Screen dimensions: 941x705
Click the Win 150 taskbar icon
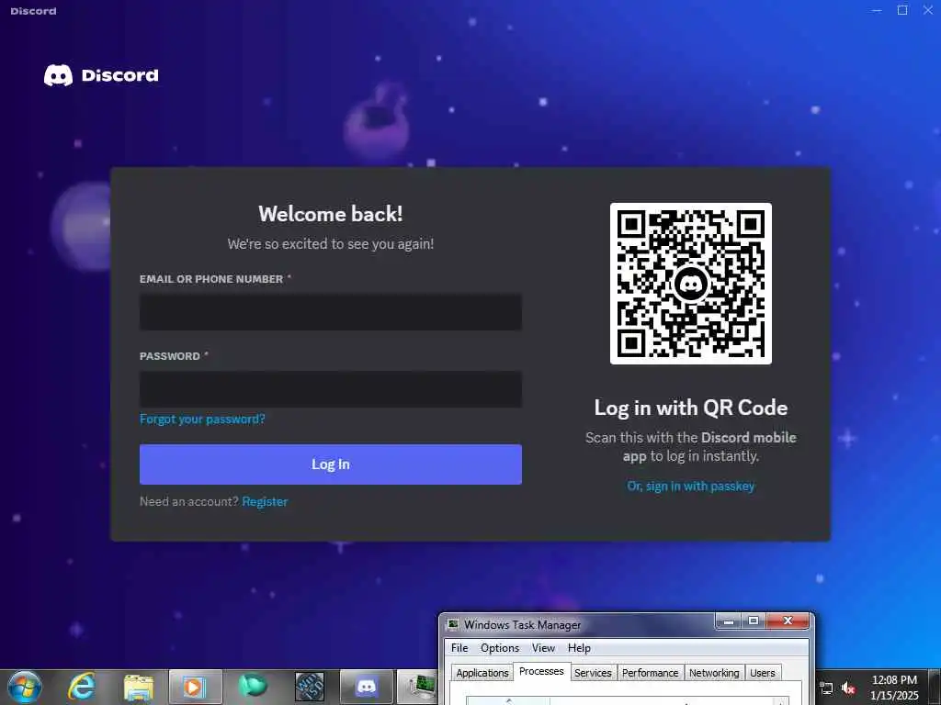(310, 687)
